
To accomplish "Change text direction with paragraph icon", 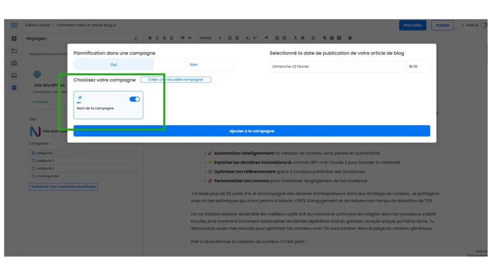I will coord(266,38).
